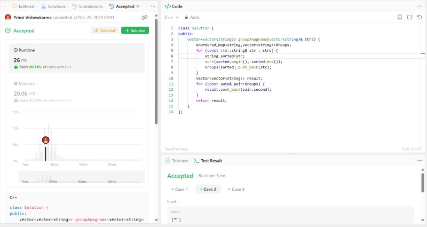Click the format code braces icon
Viewport: 427px width, 227px height.
tap(409, 18)
